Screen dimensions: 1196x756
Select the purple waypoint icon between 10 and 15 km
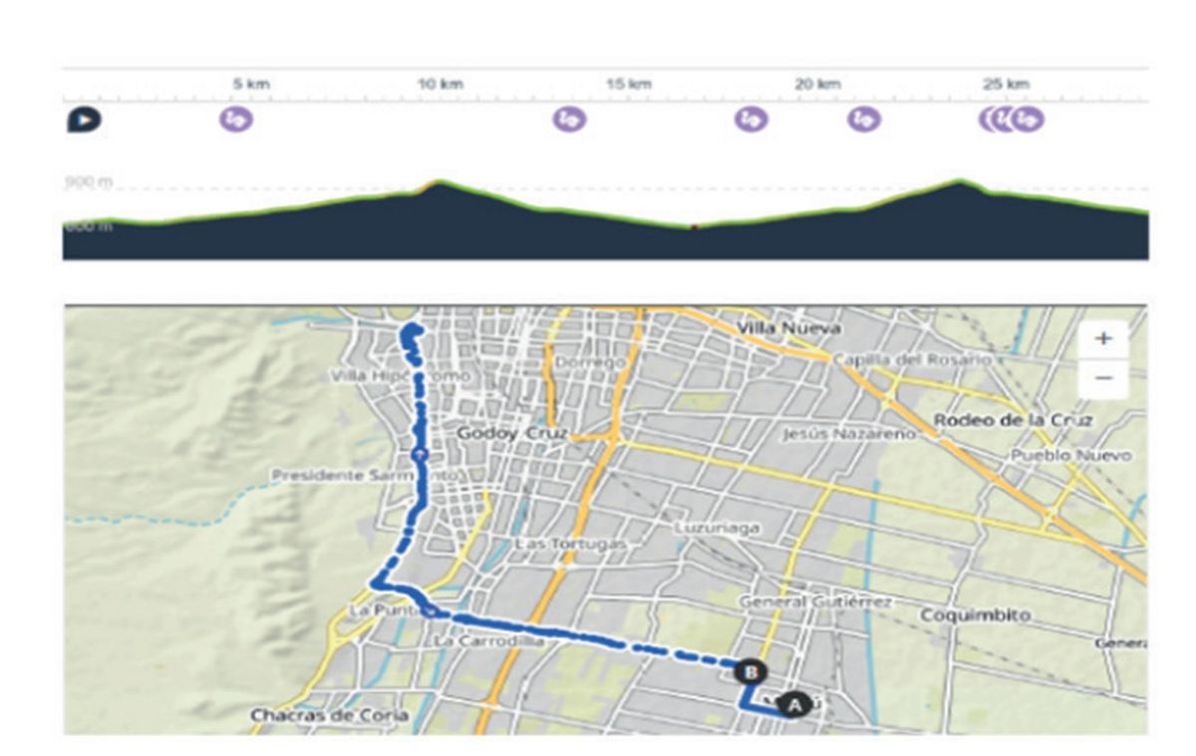coord(569,120)
